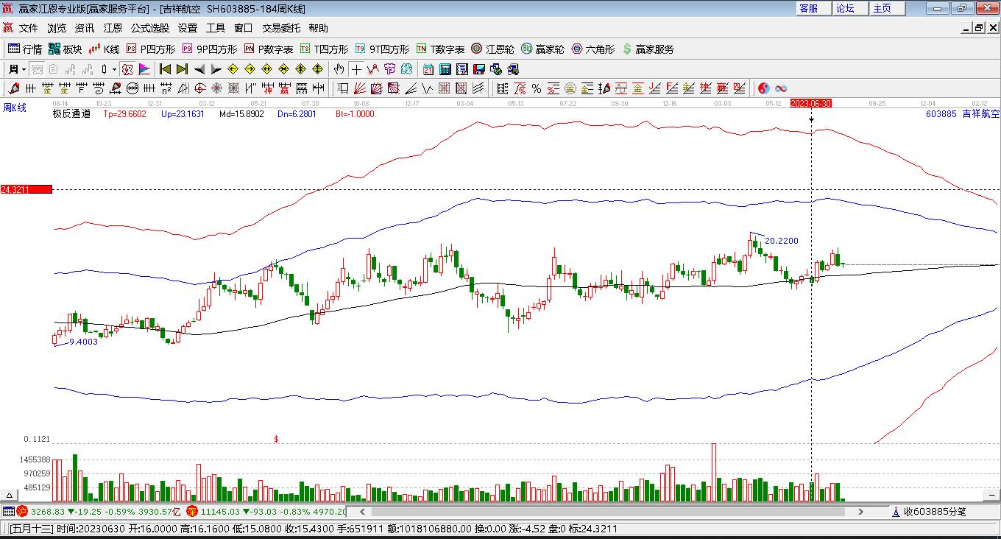Open the 周 period dropdown

tap(17, 69)
